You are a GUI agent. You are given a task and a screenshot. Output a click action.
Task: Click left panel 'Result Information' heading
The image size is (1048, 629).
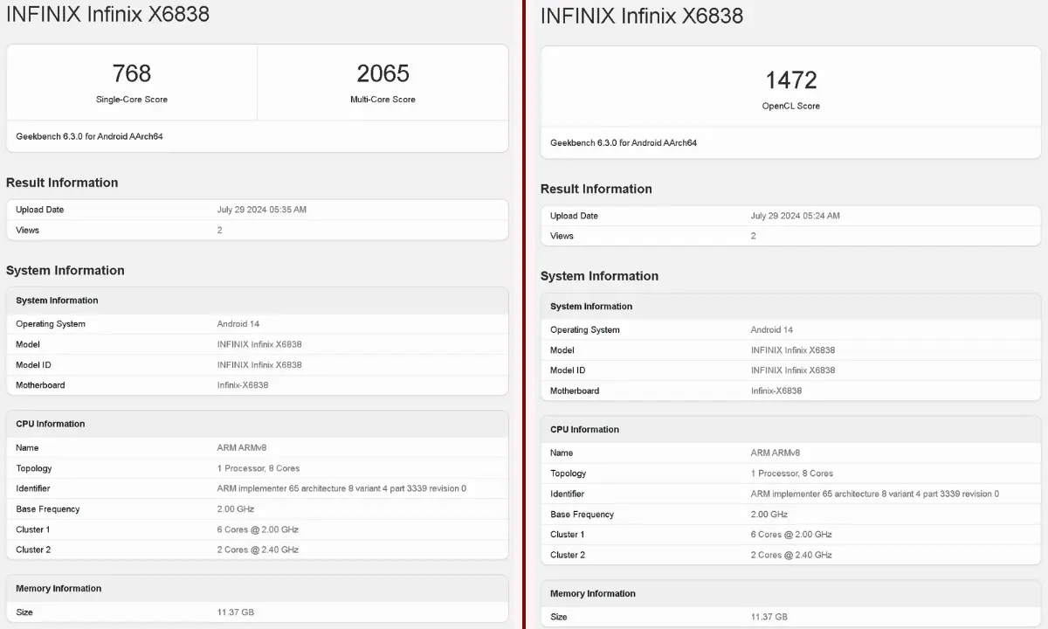click(x=62, y=183)
